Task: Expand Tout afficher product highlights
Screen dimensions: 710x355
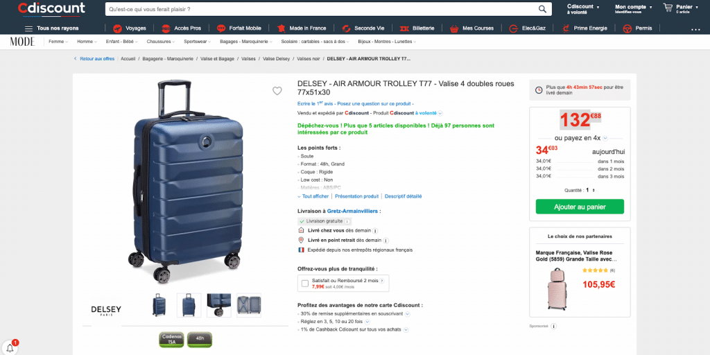Action: tap(313, 196)
